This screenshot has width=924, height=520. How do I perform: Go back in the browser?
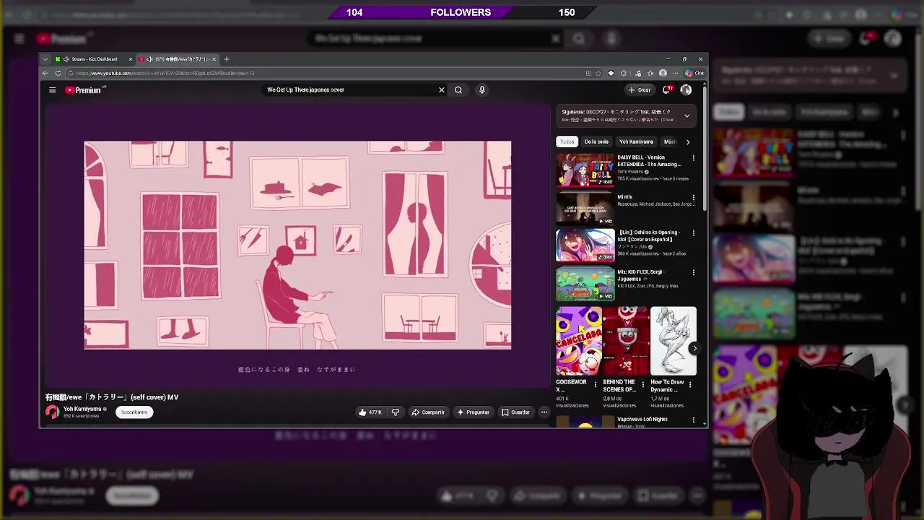[x=45, y=73]
